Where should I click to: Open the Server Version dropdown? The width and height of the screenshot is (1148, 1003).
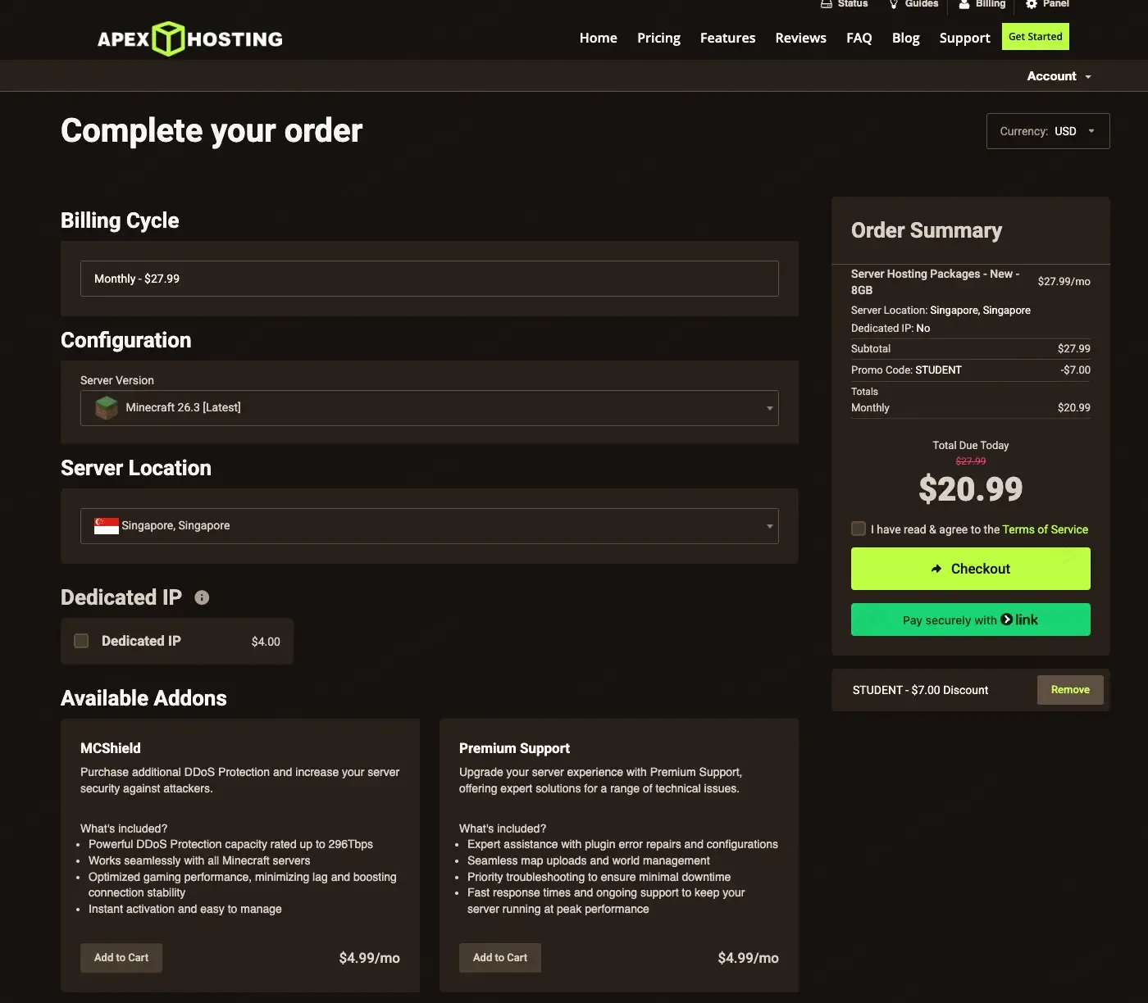[430, 408]
